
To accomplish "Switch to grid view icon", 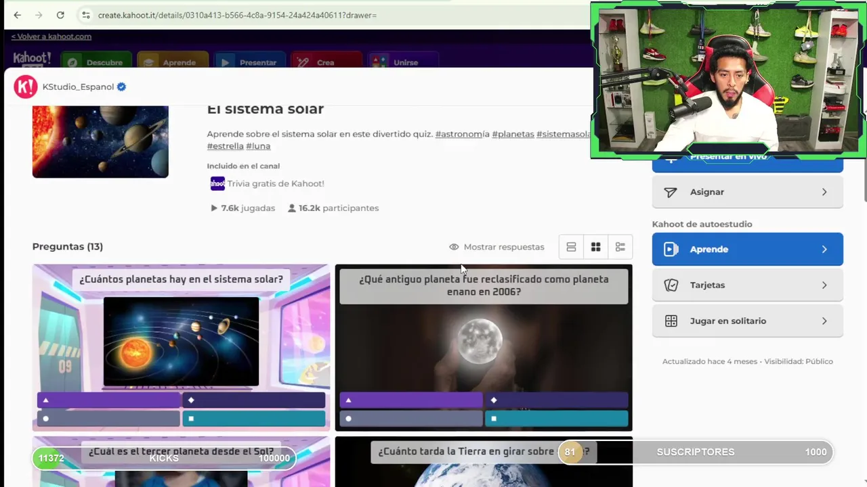I will [x=595, y=247].
